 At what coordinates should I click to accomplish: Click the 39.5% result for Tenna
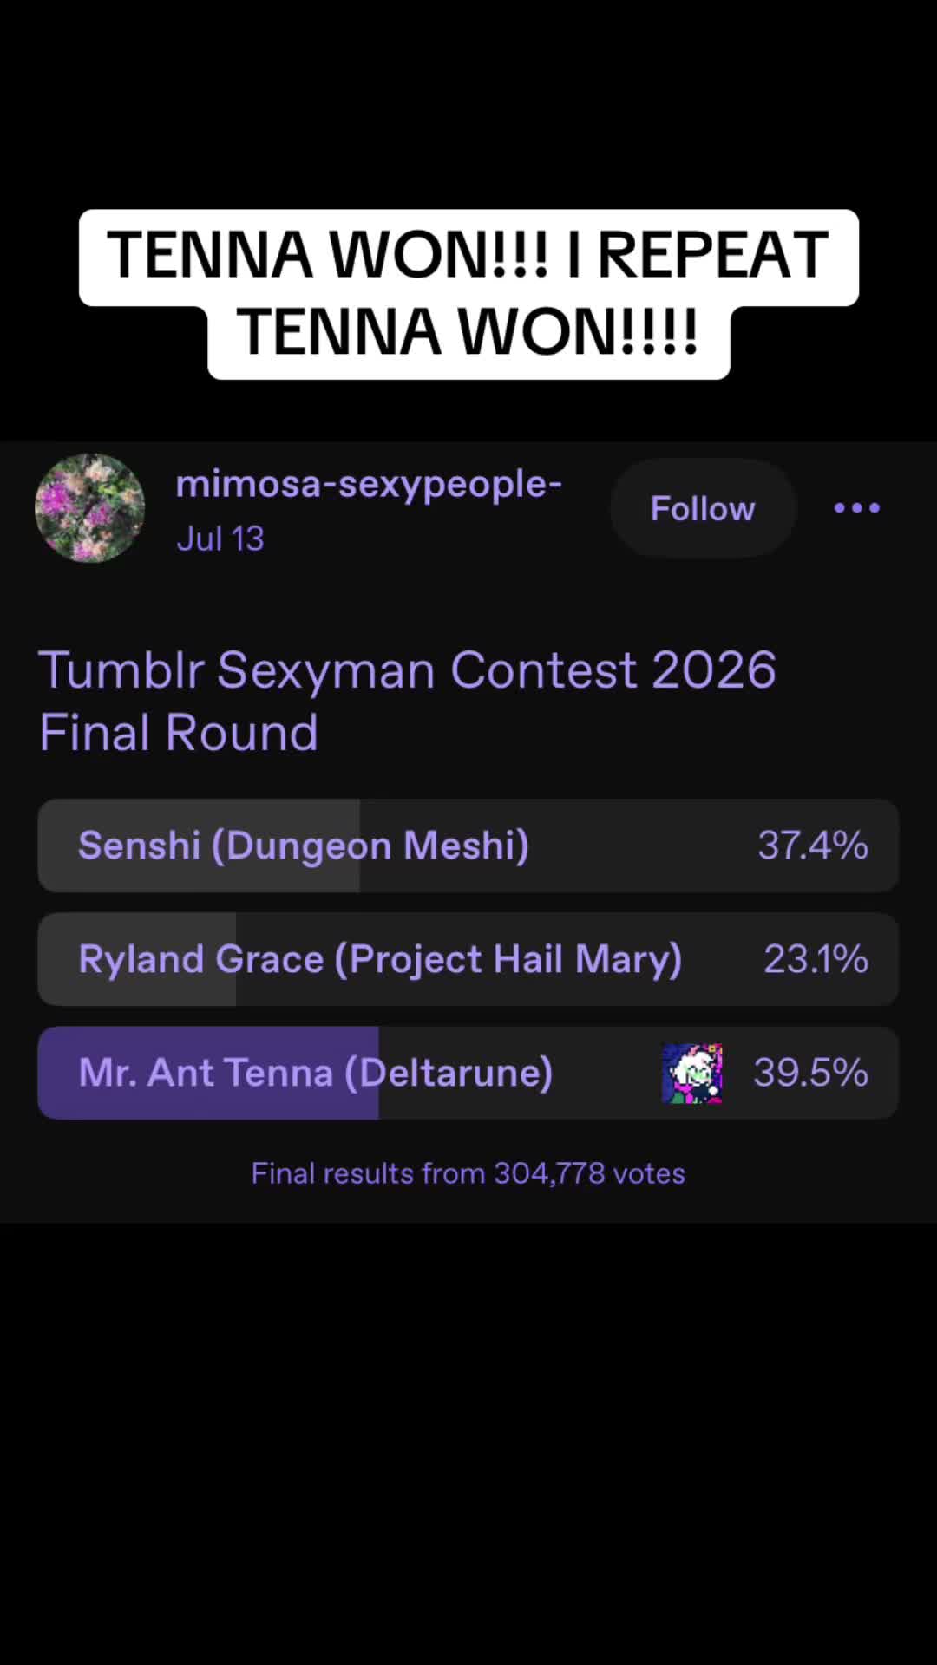click(810, 1073)
